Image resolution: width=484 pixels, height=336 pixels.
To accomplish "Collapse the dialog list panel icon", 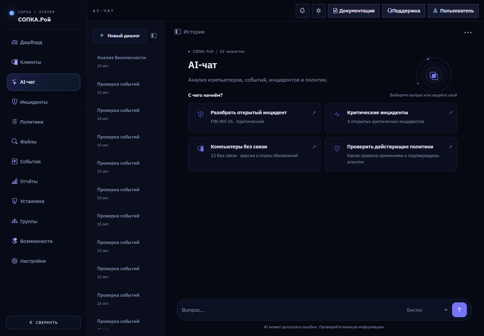I will [x=154, y=36].
